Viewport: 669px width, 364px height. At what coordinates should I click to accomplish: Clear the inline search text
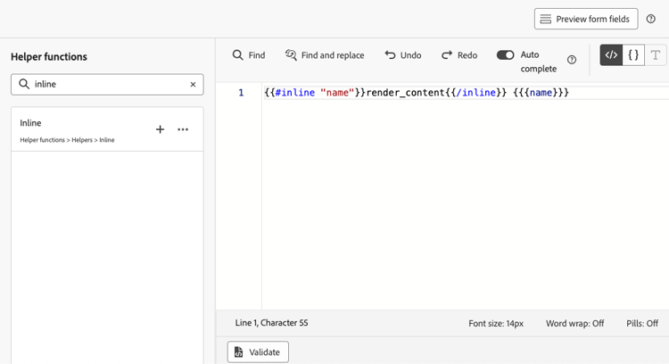193,85
